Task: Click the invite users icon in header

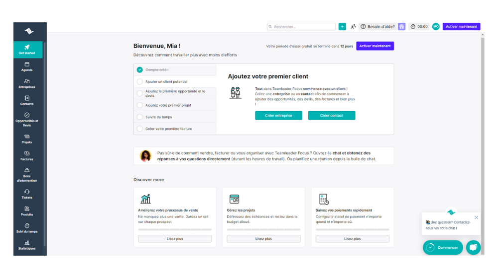Action: [x=353, y=27]
